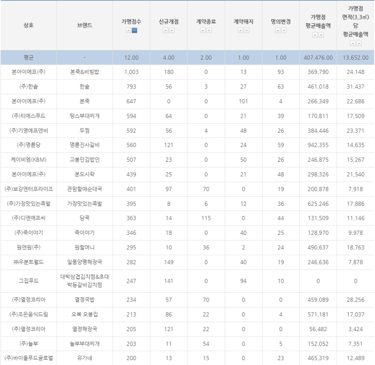
Task: Click (주)기영에프앤비 company name
Action: point(29,131)
